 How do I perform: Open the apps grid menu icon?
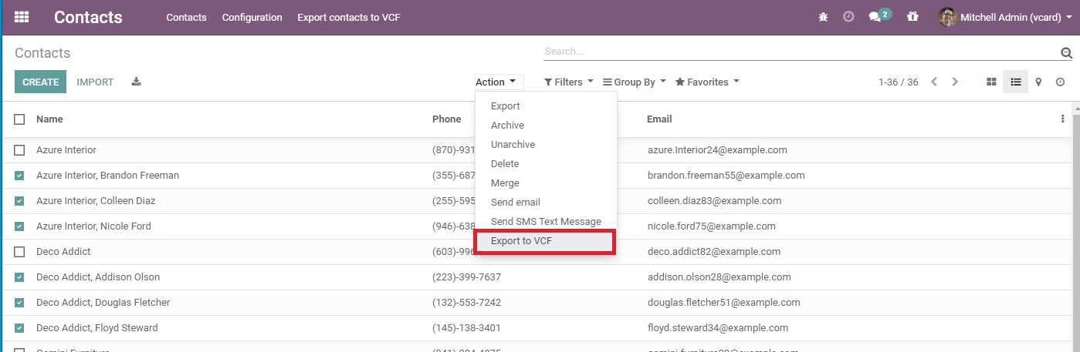pos(22,17)
